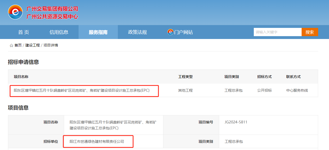Open the 首页 navigation tab
The width and height of the screenshot is (329, 150).
(x=24, y=32)
